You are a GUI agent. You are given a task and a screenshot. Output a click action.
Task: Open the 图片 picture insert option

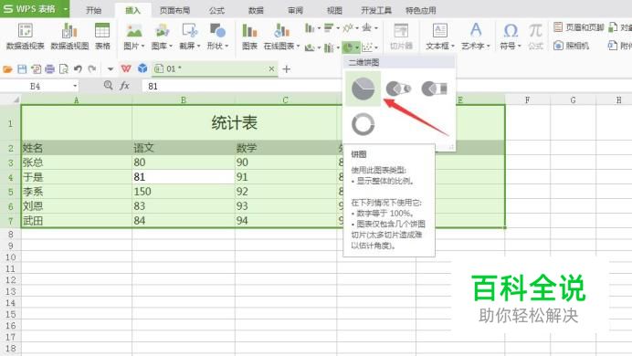coord(134,37)
